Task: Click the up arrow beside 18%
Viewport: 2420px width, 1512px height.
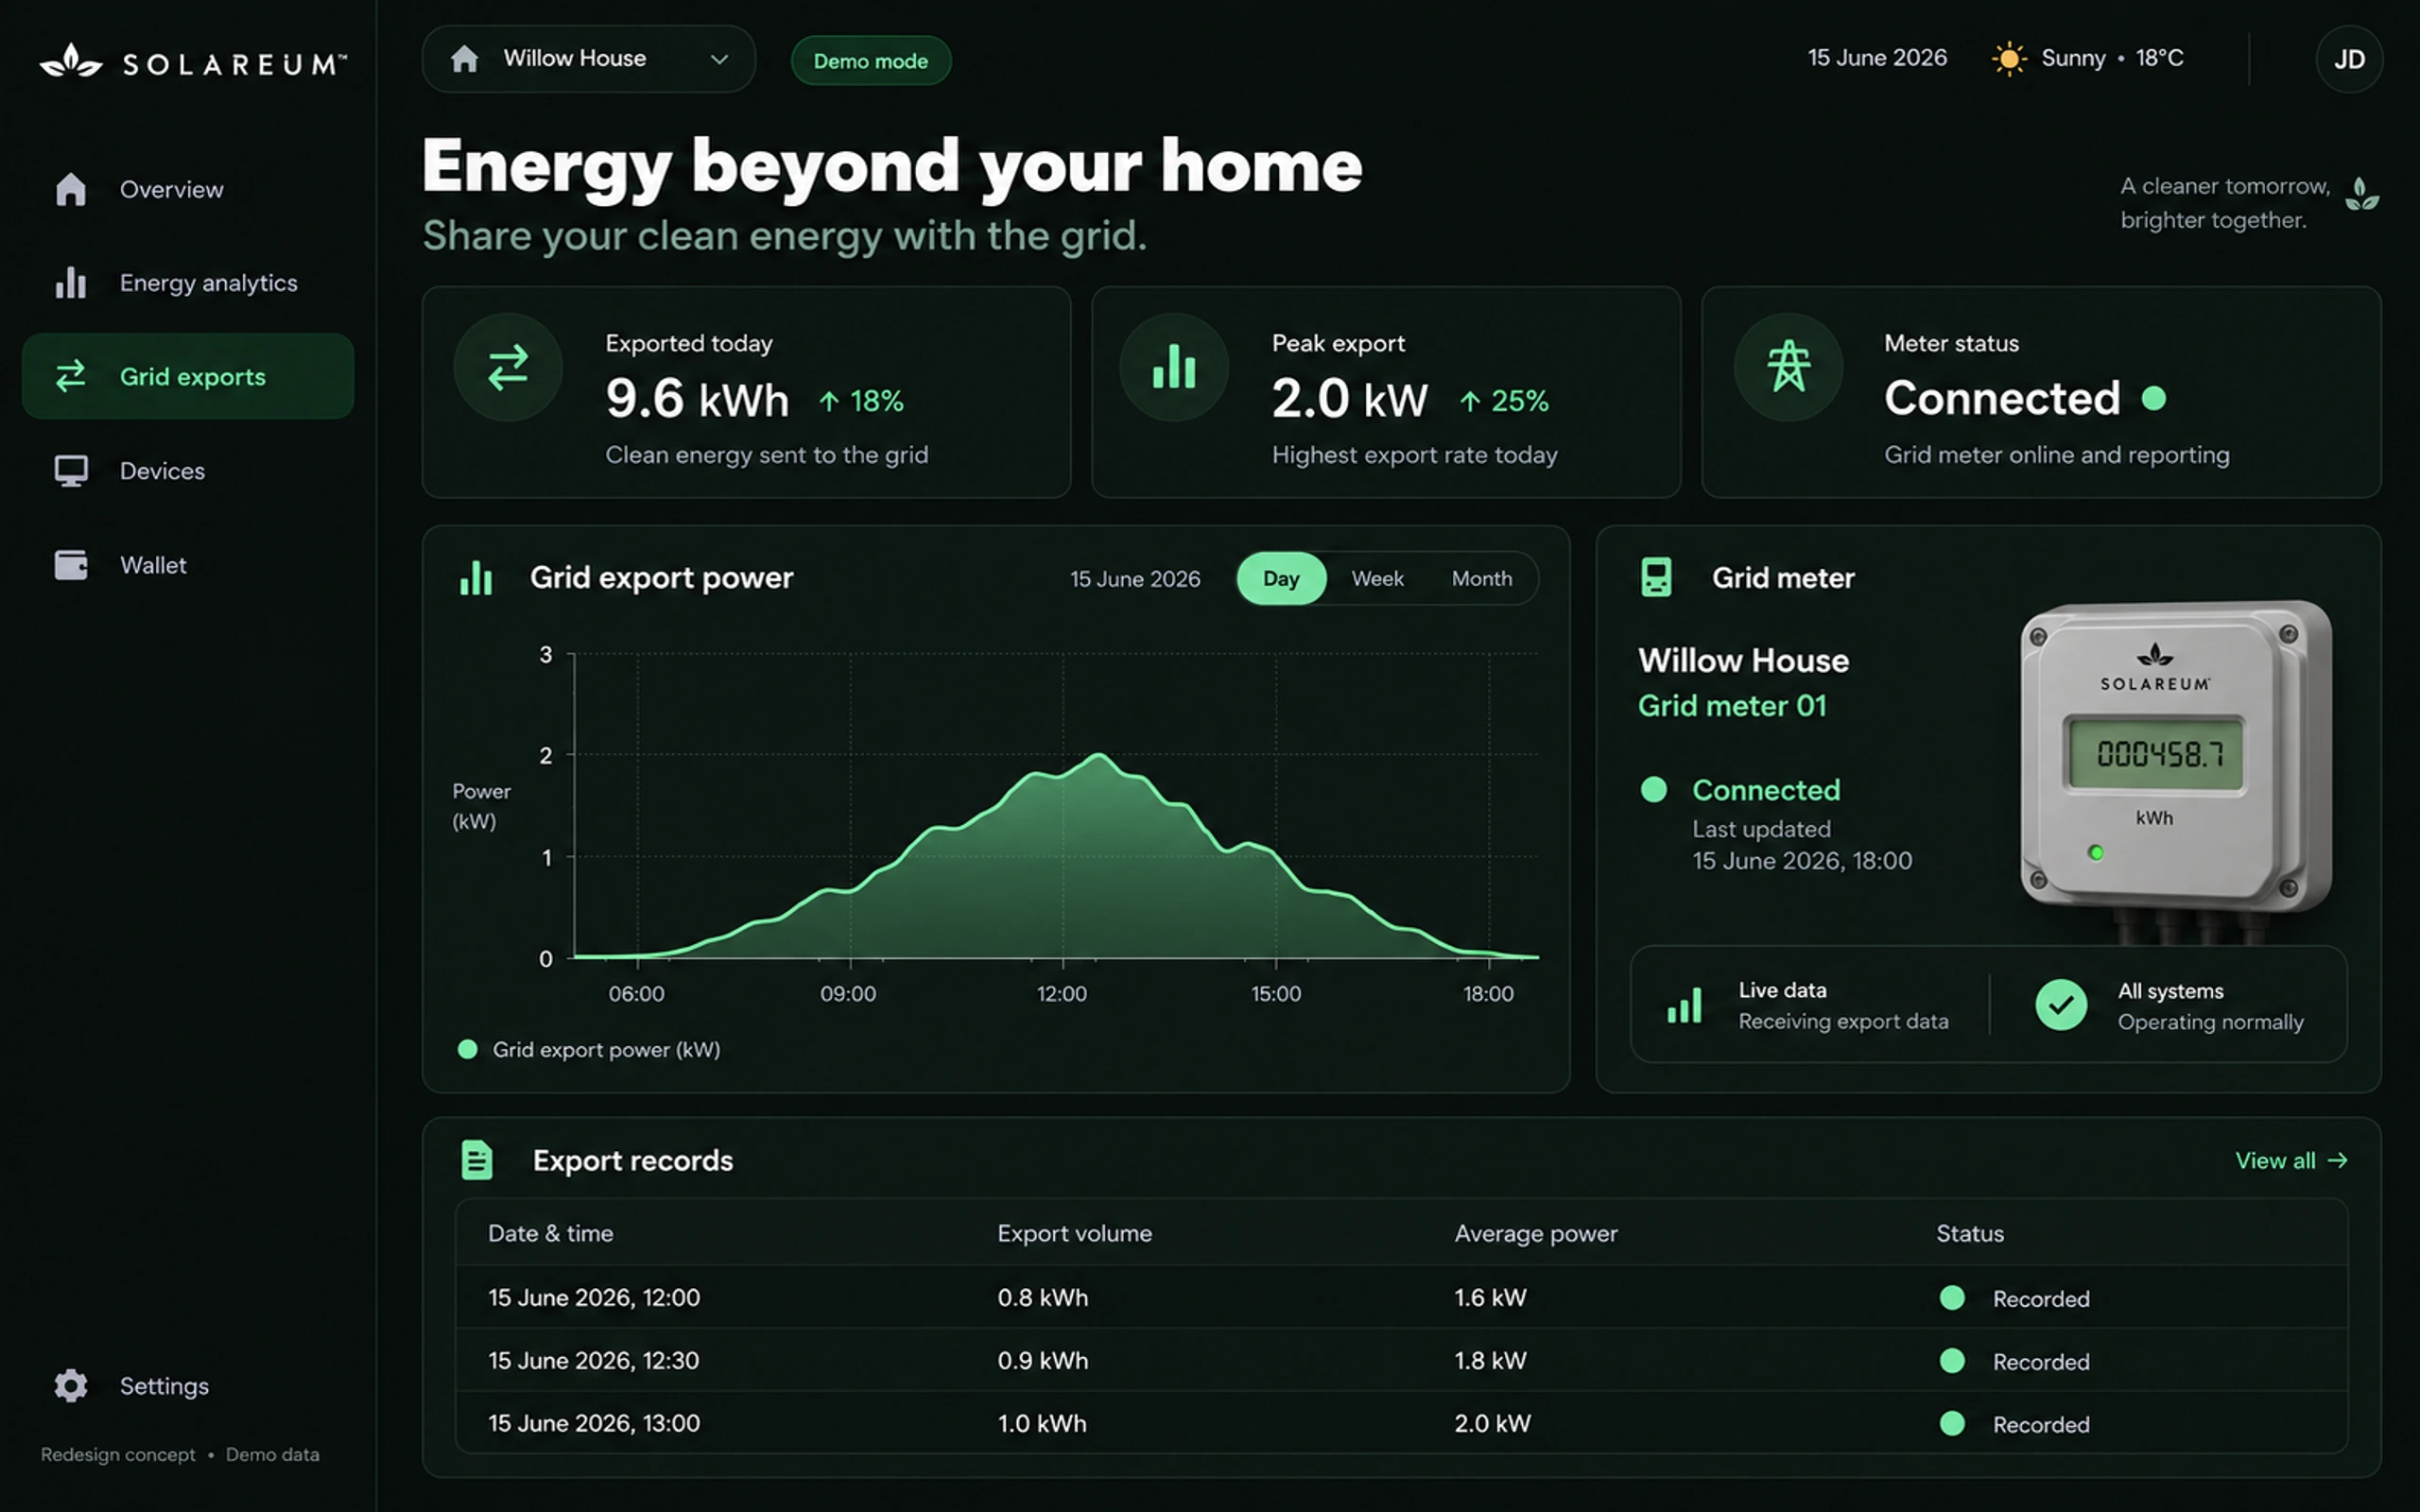Action: coord(829,402)
